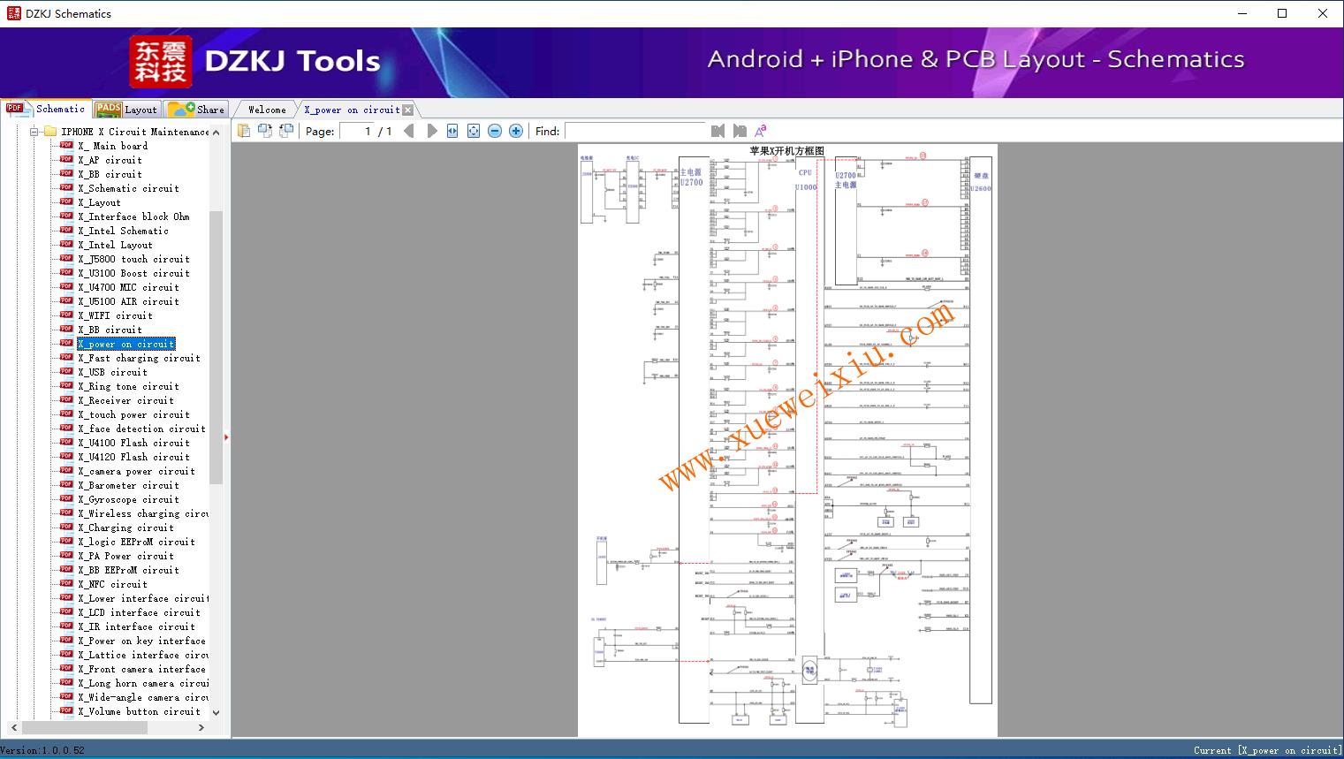The width and height of the screenshot is (1344, 759).
Task: Switch to the Schematic tab
Action: 47,109
